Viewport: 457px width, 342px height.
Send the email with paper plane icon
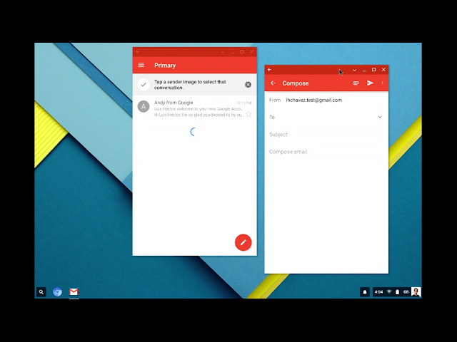point(370,83)
